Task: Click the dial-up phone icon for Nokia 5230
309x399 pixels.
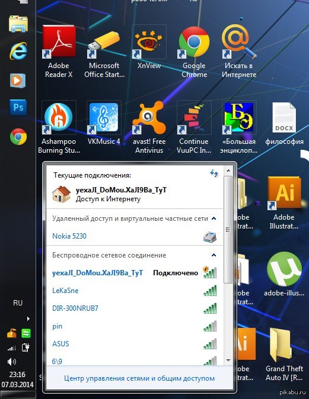Action: [210, 236]
